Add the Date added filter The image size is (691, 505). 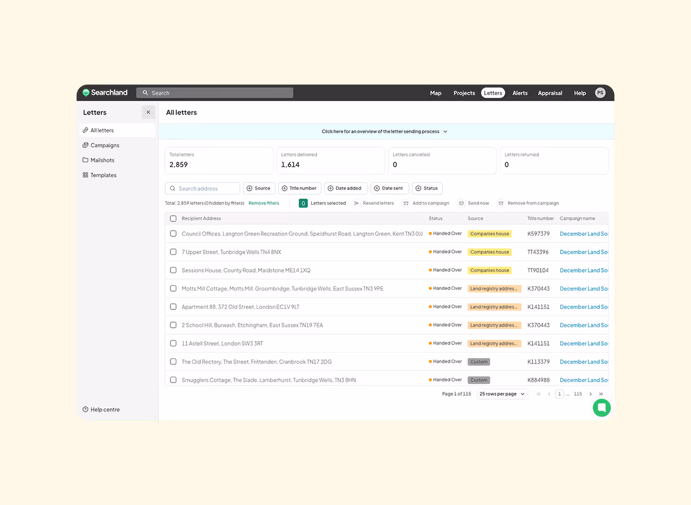[346, 189]
